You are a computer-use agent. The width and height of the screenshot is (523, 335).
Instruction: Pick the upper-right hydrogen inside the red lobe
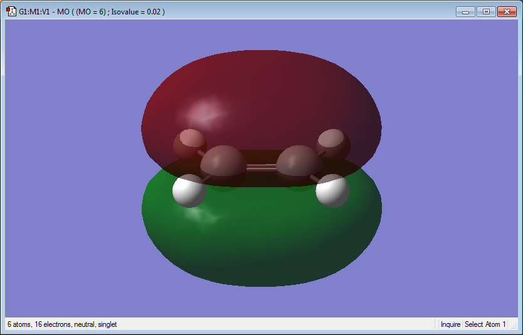tap(334, 144)
